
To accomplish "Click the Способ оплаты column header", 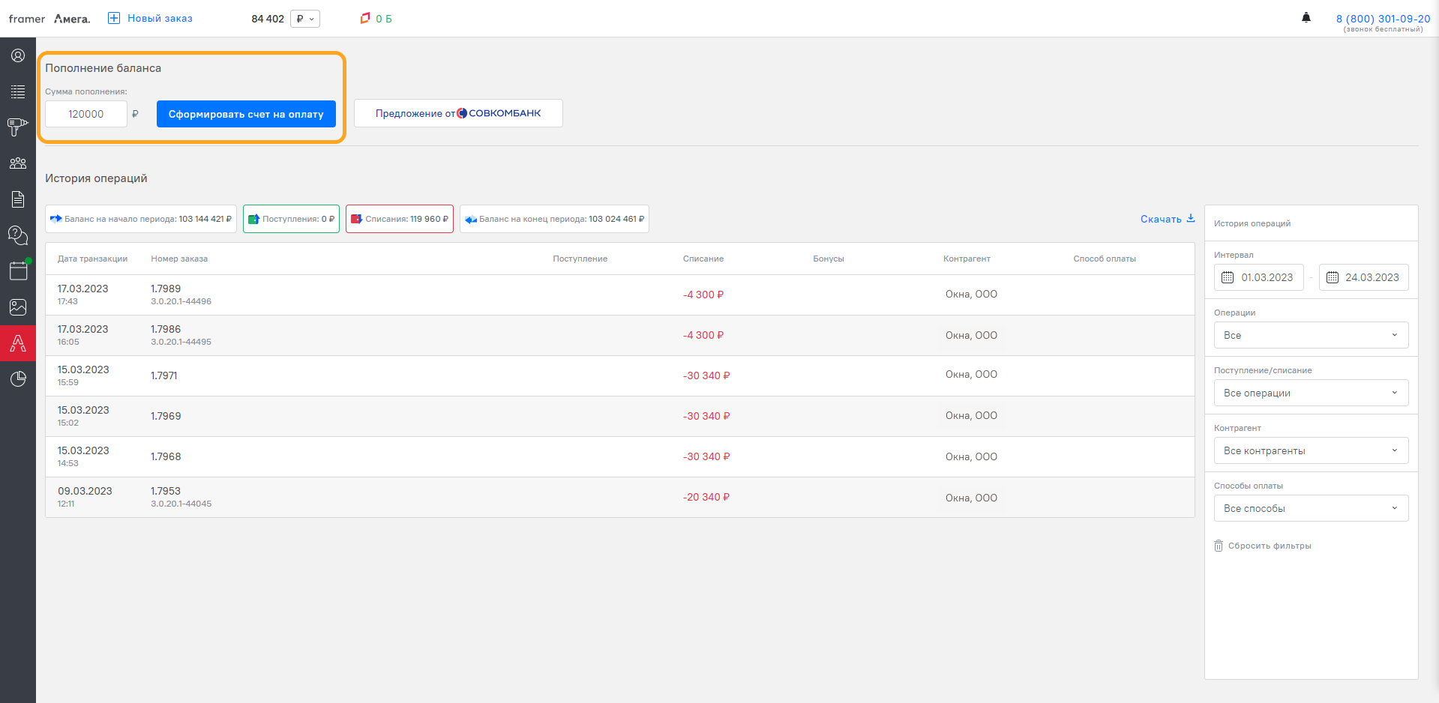I will point(1105,259).
